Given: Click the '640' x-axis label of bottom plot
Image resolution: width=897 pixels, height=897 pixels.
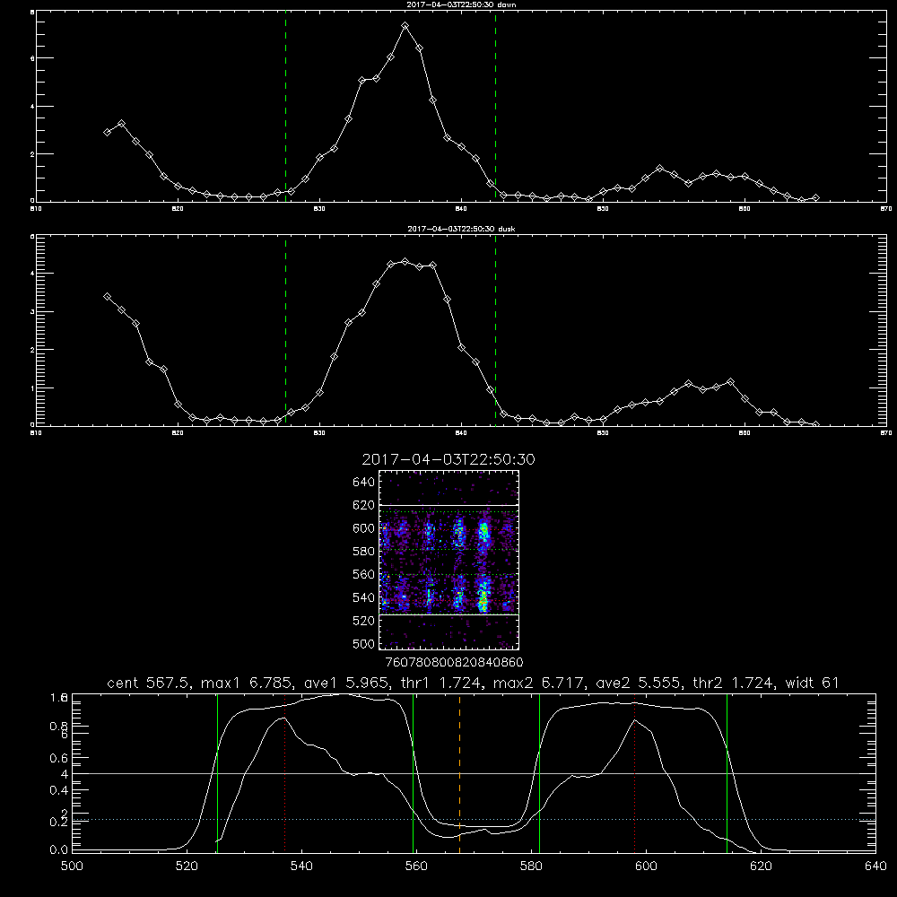Looking at the screenshot, I should point(875,867).
